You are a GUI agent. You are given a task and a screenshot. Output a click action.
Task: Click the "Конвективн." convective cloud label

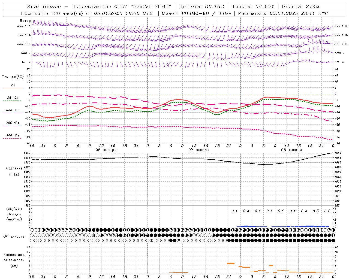click(14, 254)
